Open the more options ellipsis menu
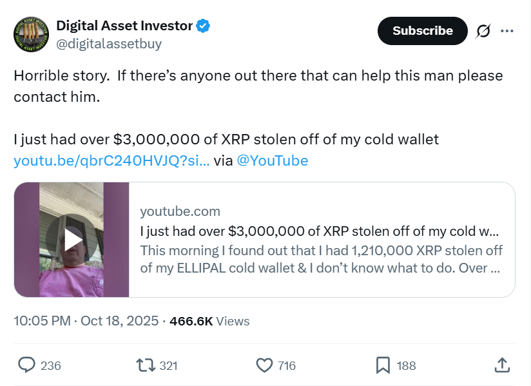This screenshot has height=386, width=531. coord(508,30)
